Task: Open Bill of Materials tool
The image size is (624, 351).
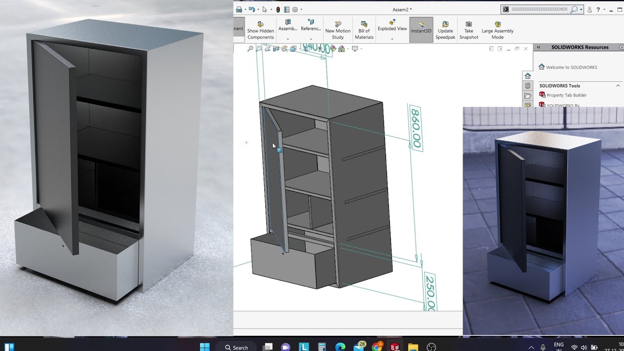Action: [x=364, y=31]
